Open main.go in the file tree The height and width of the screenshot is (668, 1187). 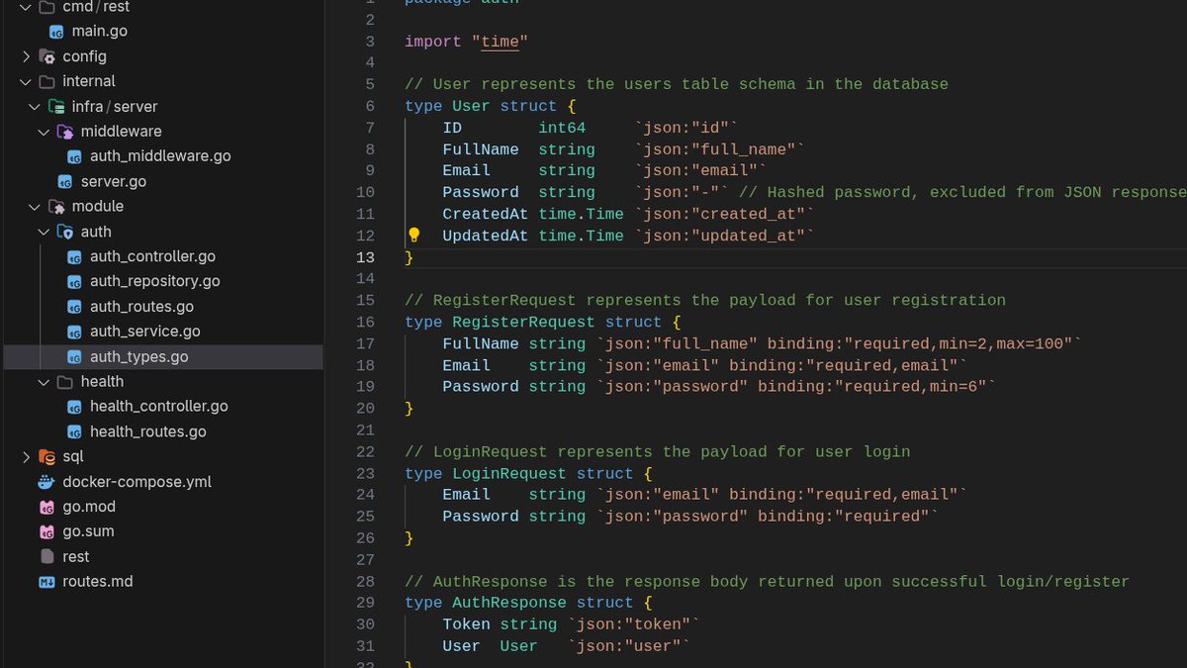(x=100, y=32)
